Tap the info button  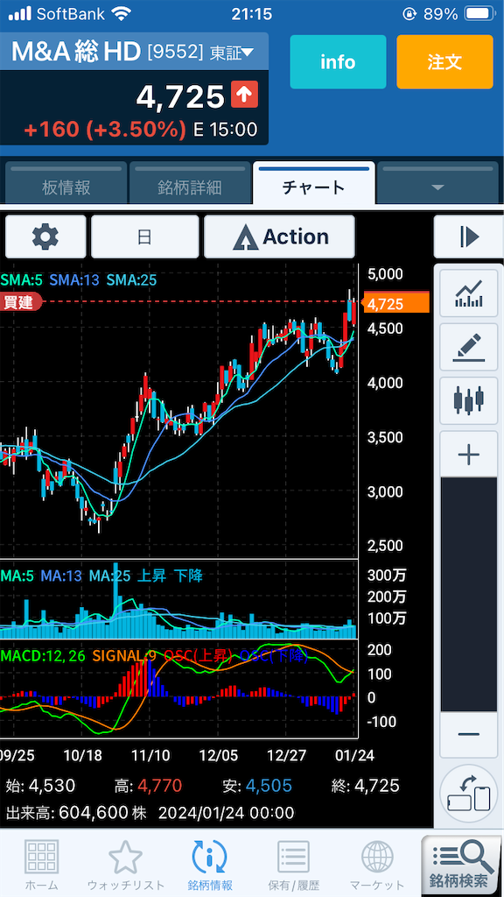[x=338, y=62]
